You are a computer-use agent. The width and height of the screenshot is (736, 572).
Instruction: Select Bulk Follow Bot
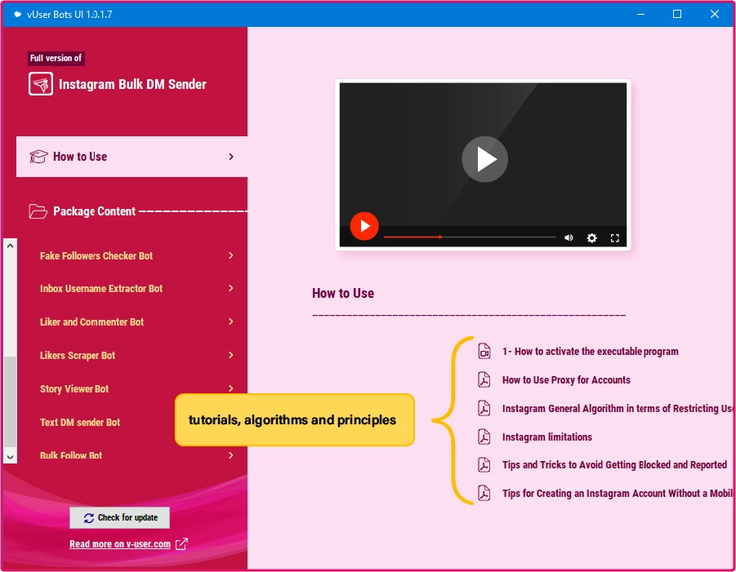coord(71,455)
